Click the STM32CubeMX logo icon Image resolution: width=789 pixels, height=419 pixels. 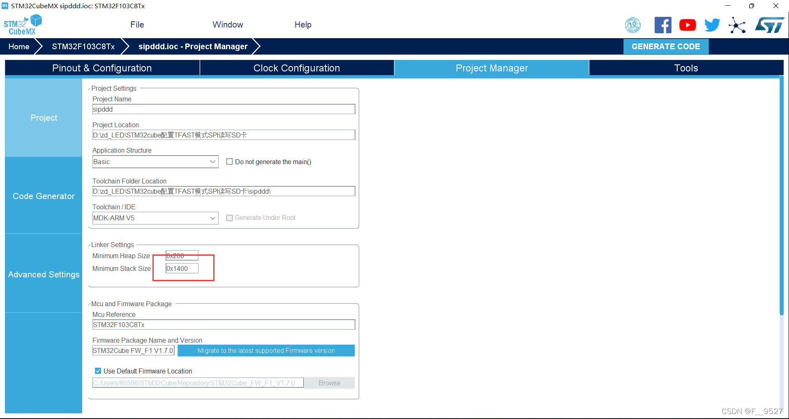tap(23, 25)
